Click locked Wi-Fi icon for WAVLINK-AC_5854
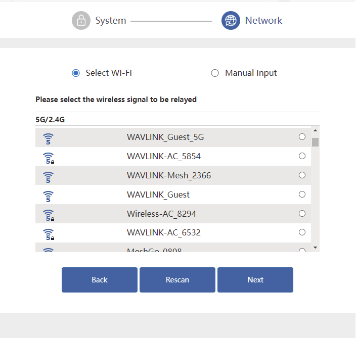Screen dimensions: 356x338 coord(49,157)
